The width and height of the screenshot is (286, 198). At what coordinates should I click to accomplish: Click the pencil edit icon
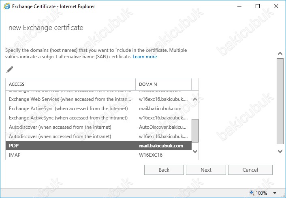click(10, 70)
